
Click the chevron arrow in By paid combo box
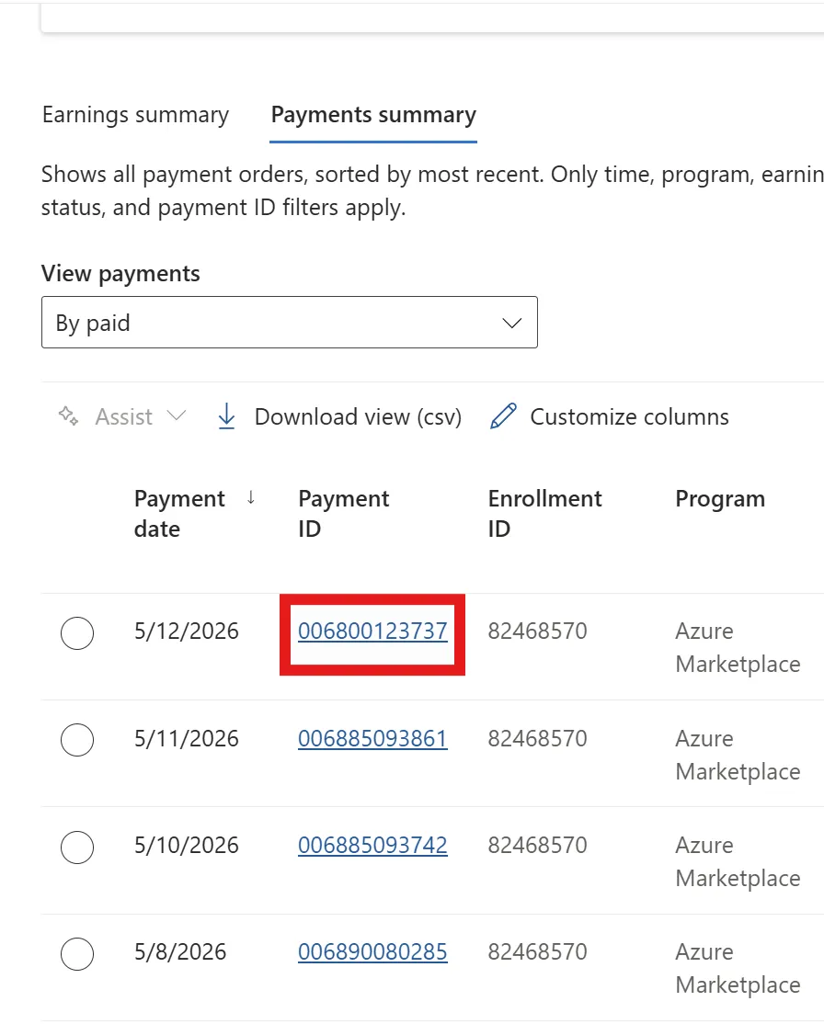click(511, 323)
